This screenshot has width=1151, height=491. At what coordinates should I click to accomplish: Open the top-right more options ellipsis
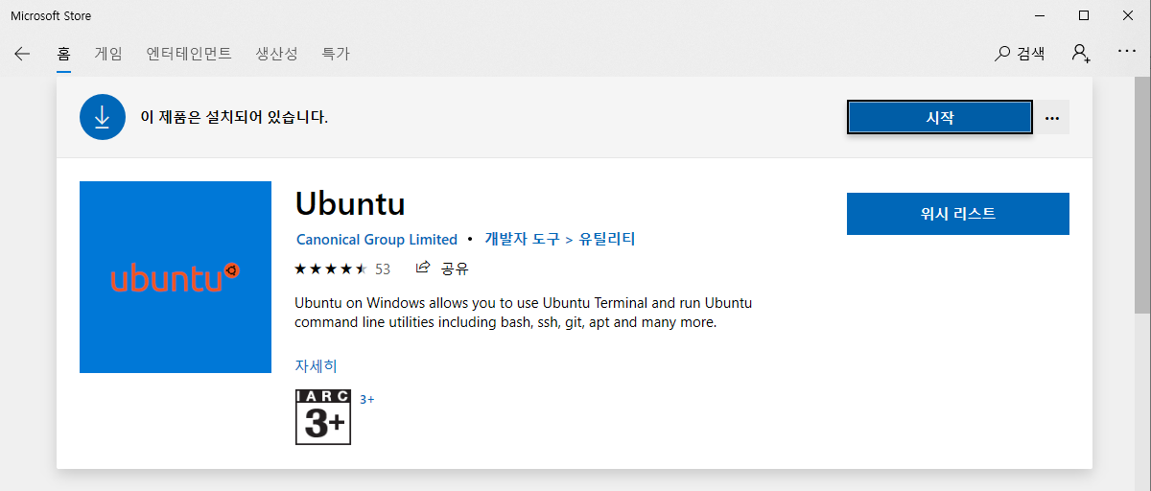coord(1127,53)
